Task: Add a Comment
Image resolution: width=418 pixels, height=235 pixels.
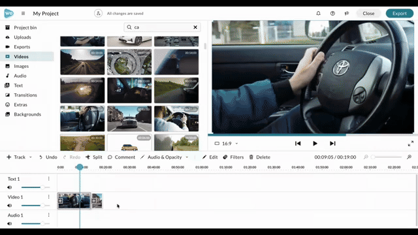Action: pos(121,157)
